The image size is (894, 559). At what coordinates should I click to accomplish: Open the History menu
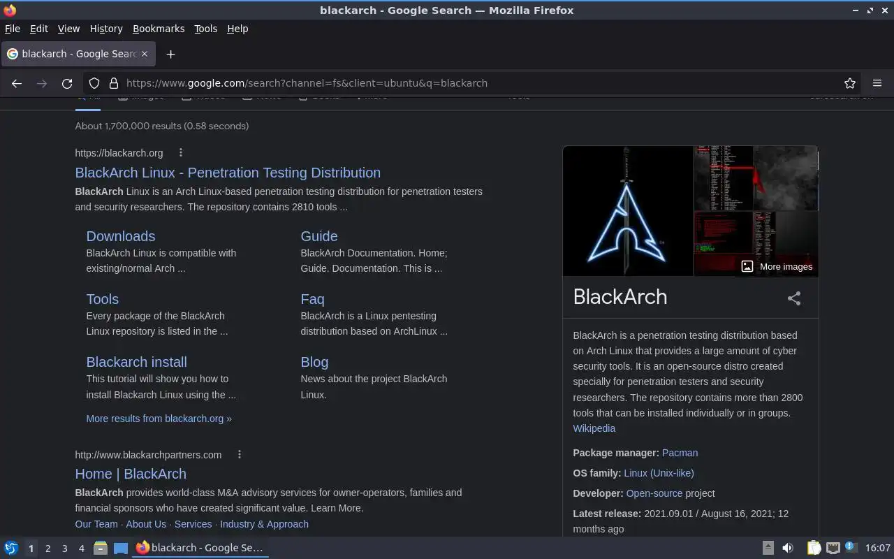(106, 29)
